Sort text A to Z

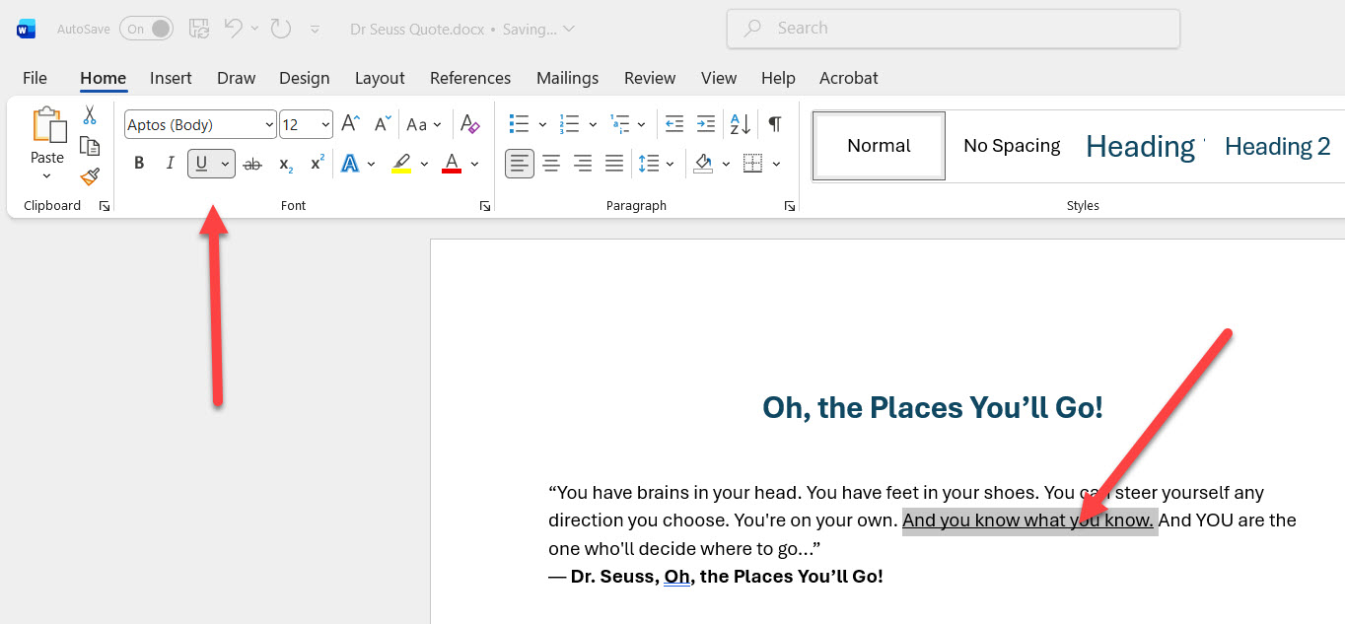740,124
